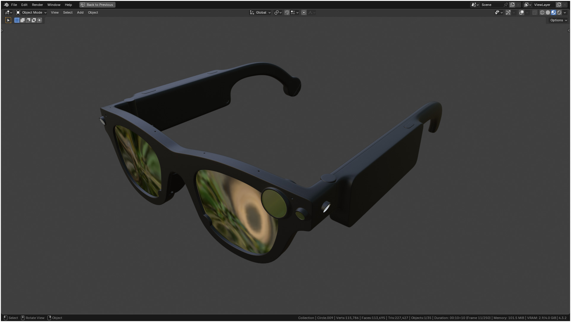This screenshot has width=571, height=322.
Task: Toggle X-ray mode
Action: (x=535, y=12)
